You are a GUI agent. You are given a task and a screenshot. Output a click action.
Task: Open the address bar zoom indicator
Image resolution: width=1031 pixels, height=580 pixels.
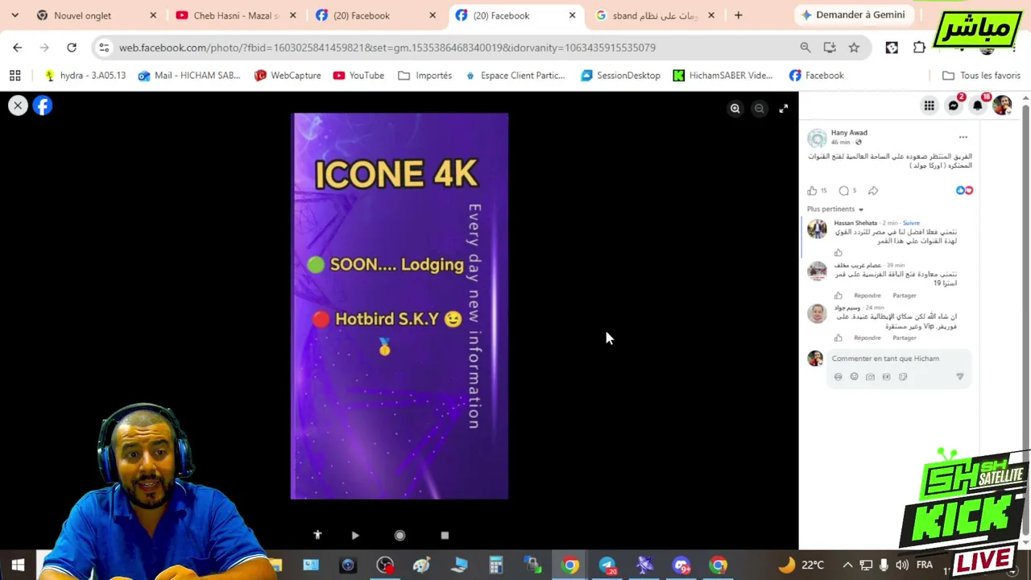[x=805, y=48]
